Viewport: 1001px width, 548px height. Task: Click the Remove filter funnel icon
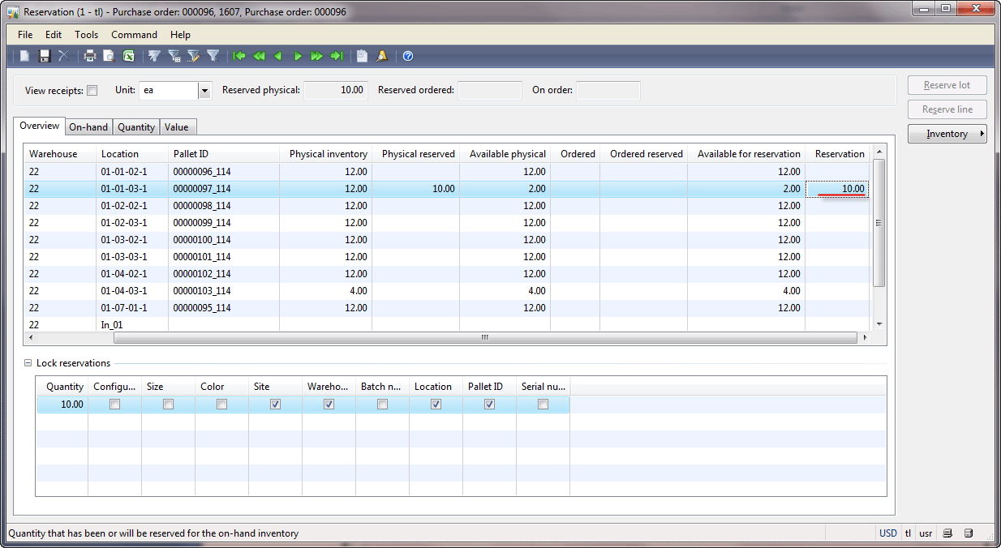213,56
